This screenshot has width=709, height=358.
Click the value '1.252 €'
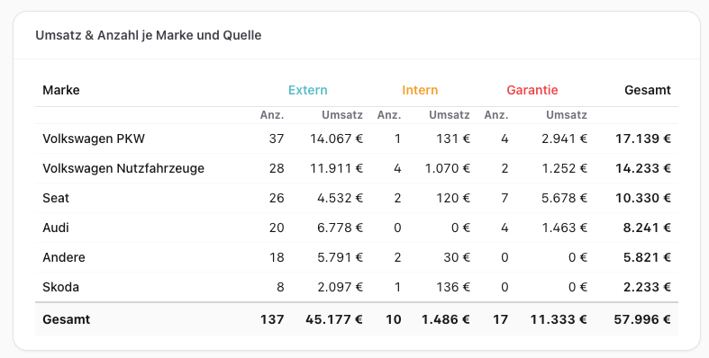(x=564, y=168)
